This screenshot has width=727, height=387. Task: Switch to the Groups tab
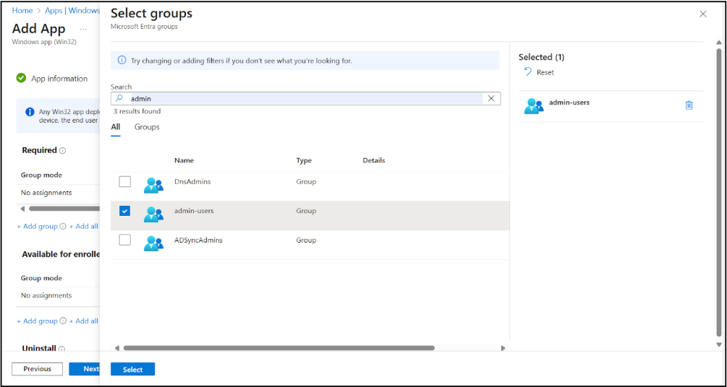click(x=147, y=127)
